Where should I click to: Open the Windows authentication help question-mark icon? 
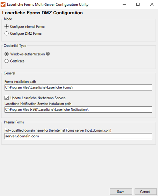point(48,54)
